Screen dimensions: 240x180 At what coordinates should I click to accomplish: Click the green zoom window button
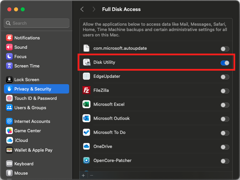(23, 9)
